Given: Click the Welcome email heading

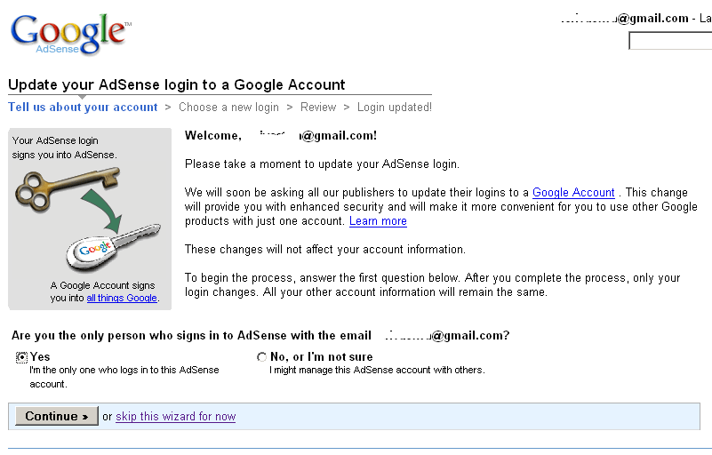Looking at the screenshot, I should tap(281, 135).
